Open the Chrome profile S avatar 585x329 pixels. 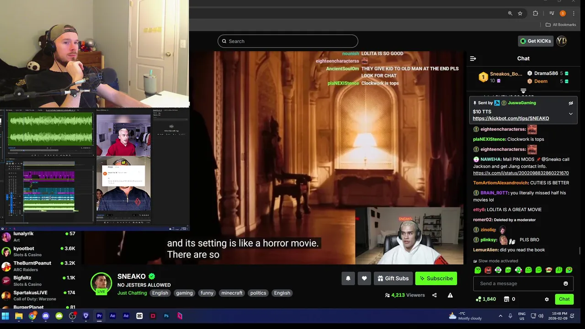pyautogui.click(x=563, y=13)
